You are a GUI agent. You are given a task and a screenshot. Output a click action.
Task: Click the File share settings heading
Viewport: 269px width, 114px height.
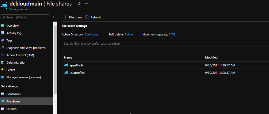(74, 26)
